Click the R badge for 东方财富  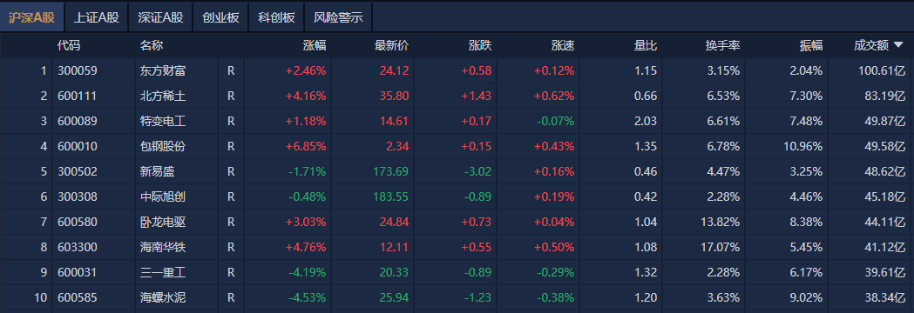[231, 71]
